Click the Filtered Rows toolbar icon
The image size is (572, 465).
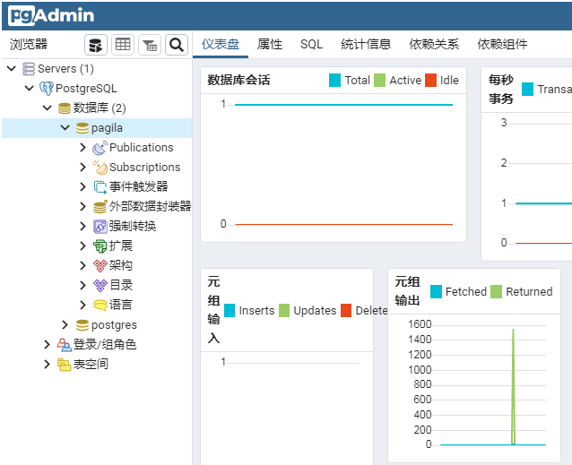149,45
